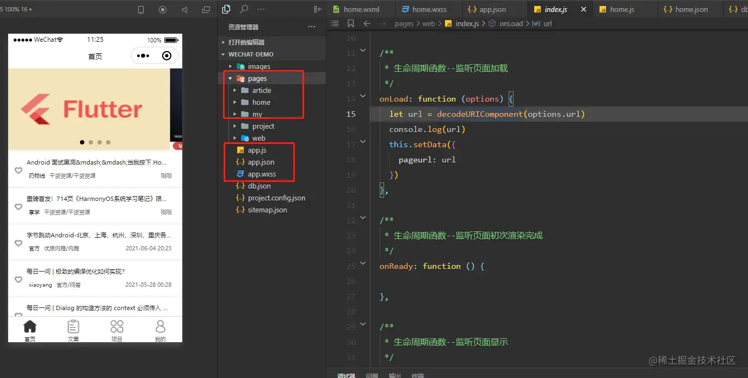Click the phone device icon in the toolbar

click(x=141, y=9)
